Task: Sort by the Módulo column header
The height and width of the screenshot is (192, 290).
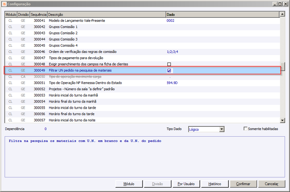Action: 11,14
